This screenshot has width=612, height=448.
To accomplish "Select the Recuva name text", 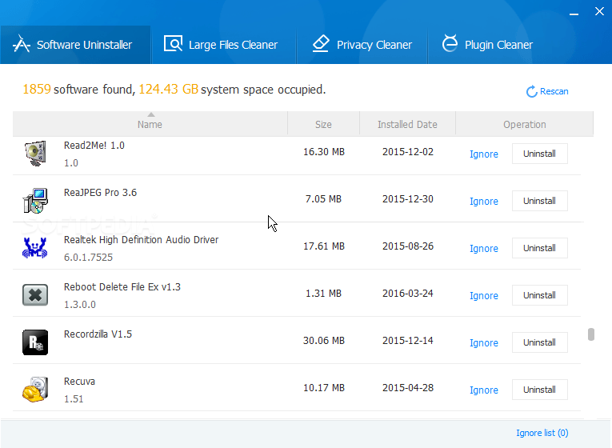I will point(79,382).
